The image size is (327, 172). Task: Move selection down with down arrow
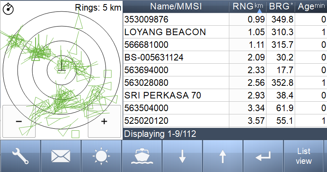click(182, 156)
